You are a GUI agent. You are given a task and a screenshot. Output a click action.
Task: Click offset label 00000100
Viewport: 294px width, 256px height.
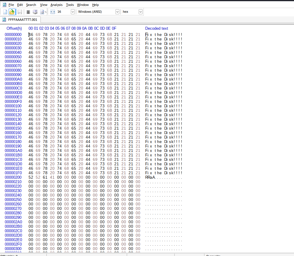[x=13, y=106]
